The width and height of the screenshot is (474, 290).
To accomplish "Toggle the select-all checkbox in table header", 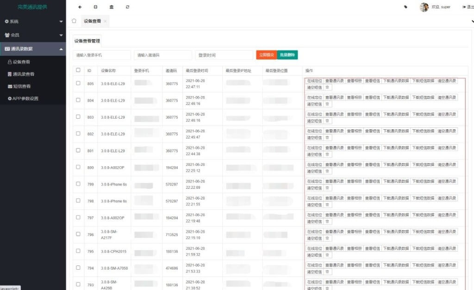I will (78, 70).
